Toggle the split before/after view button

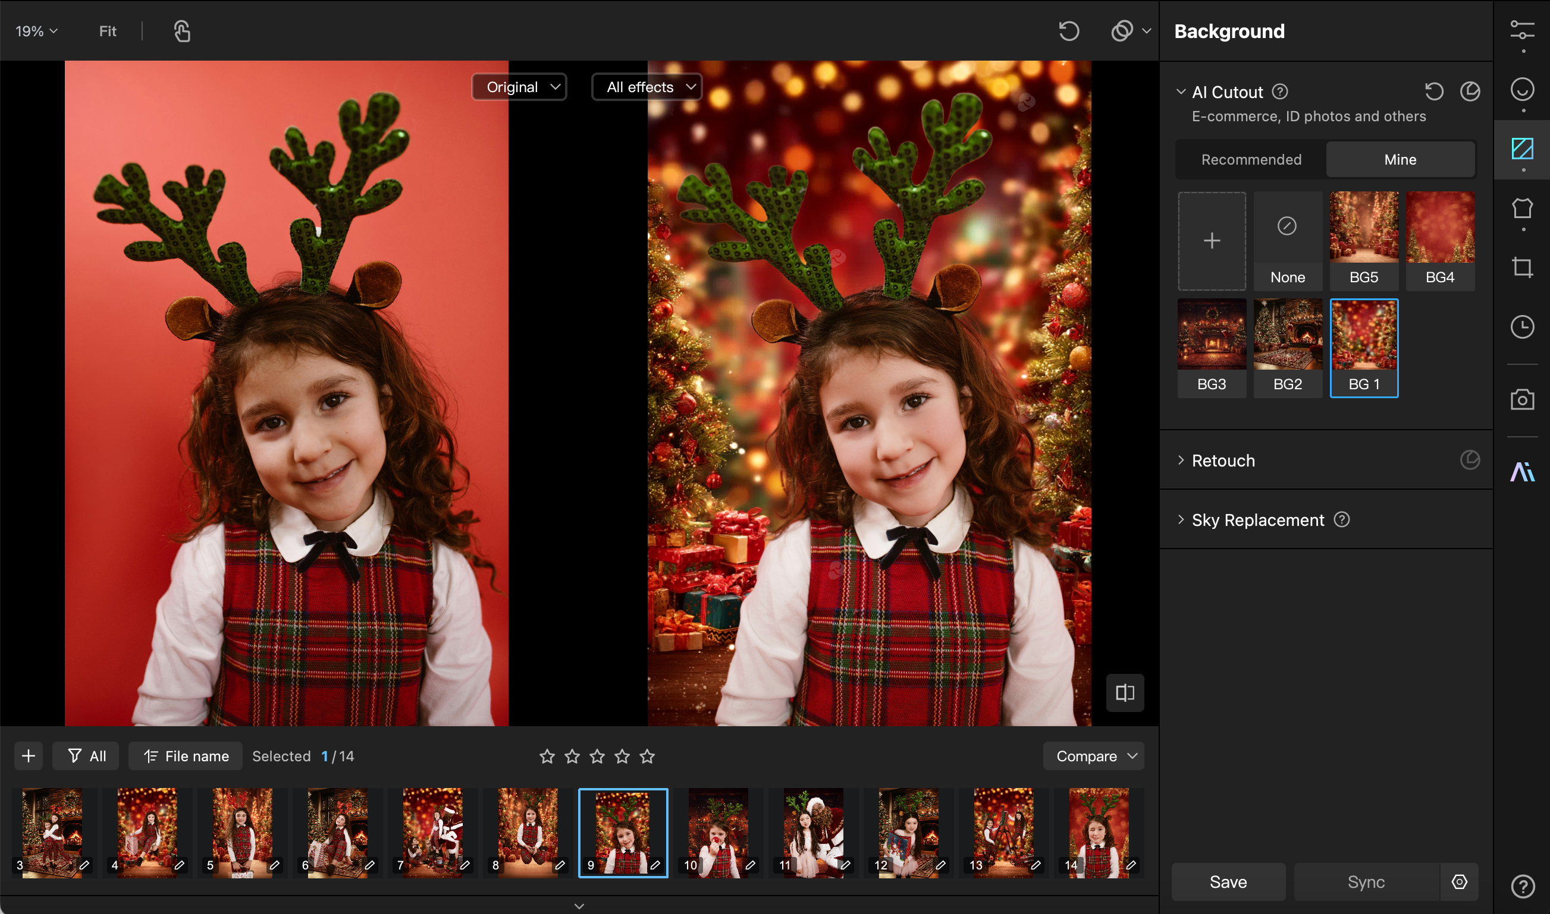(1124, 693)
